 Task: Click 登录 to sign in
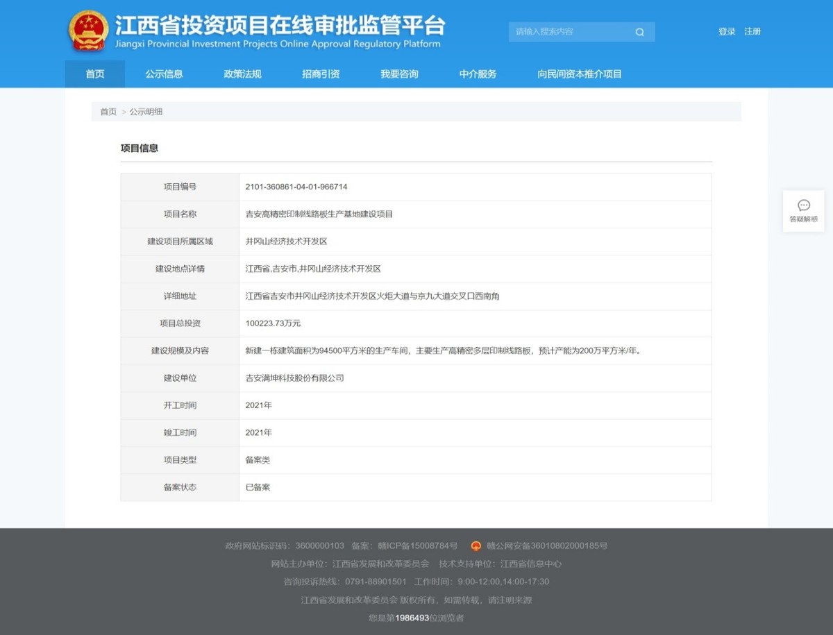coord(726,31)
